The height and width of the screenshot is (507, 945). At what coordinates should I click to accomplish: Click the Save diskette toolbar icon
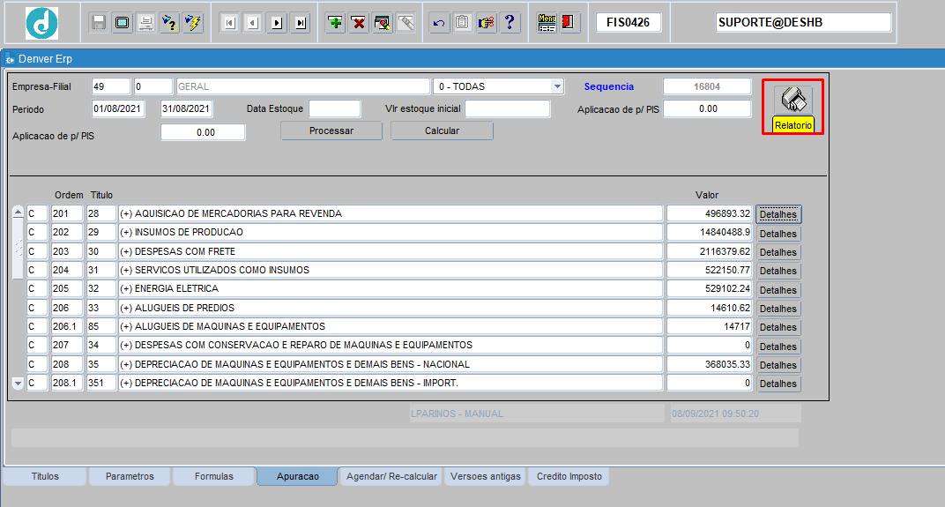[x=98, y=23]
